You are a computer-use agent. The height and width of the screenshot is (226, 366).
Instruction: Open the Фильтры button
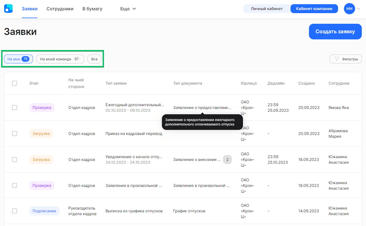[x=346, y=59]
